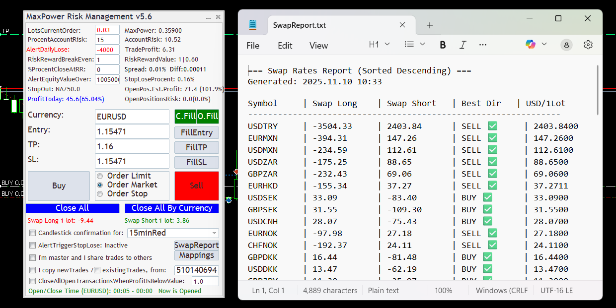Select Order Market radio button
The image size is (616, 308).
coord(100,185)
